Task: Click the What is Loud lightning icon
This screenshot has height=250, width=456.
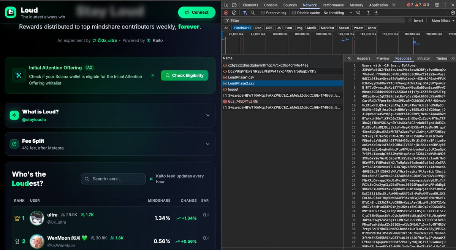Action: coord(14,115)
